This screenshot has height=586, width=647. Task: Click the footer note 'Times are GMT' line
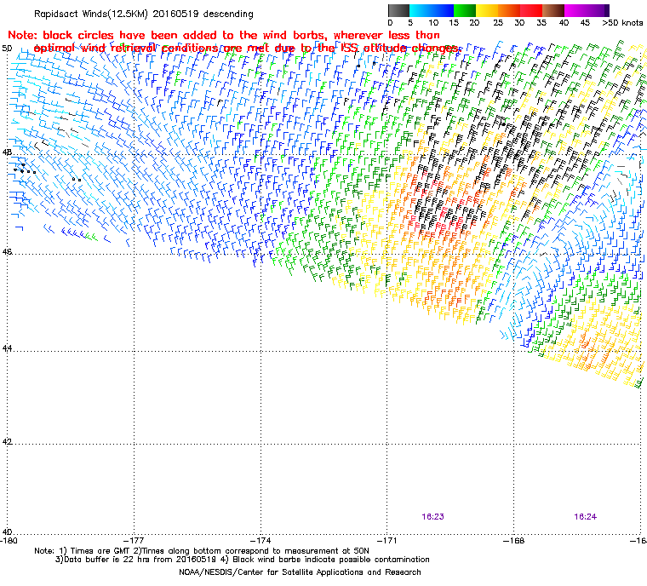[202, 550]
